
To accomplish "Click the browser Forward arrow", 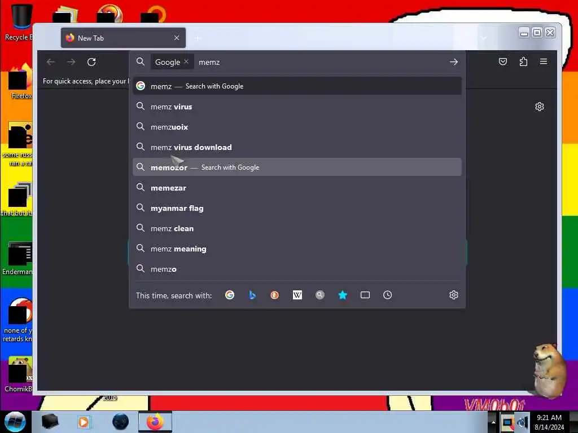I will coord(71,62).
